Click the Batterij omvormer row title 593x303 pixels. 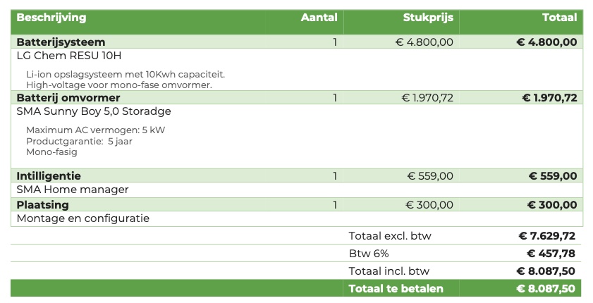pyautogui.click(x=68, y=98)
